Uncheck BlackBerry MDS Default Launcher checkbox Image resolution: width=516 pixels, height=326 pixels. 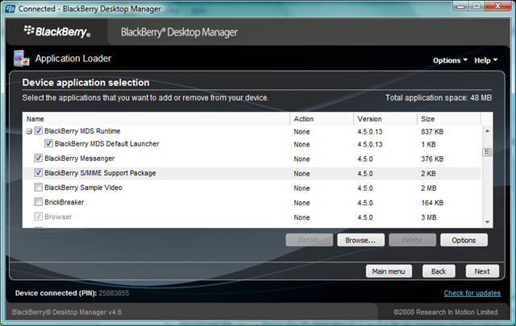48,143
